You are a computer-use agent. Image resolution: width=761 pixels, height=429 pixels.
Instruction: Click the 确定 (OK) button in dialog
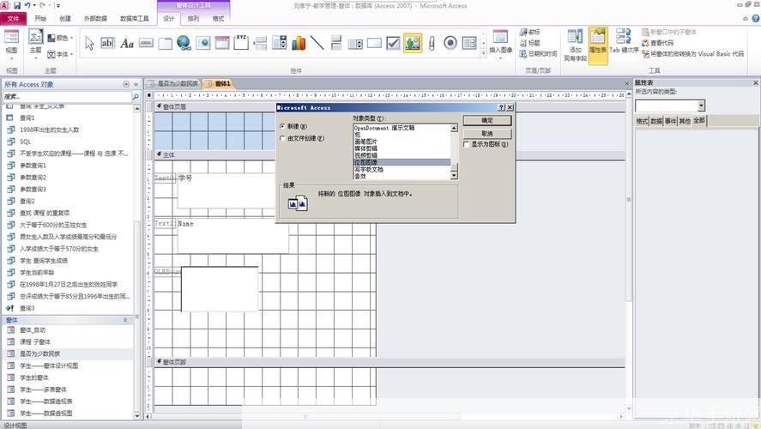point(487,120)
